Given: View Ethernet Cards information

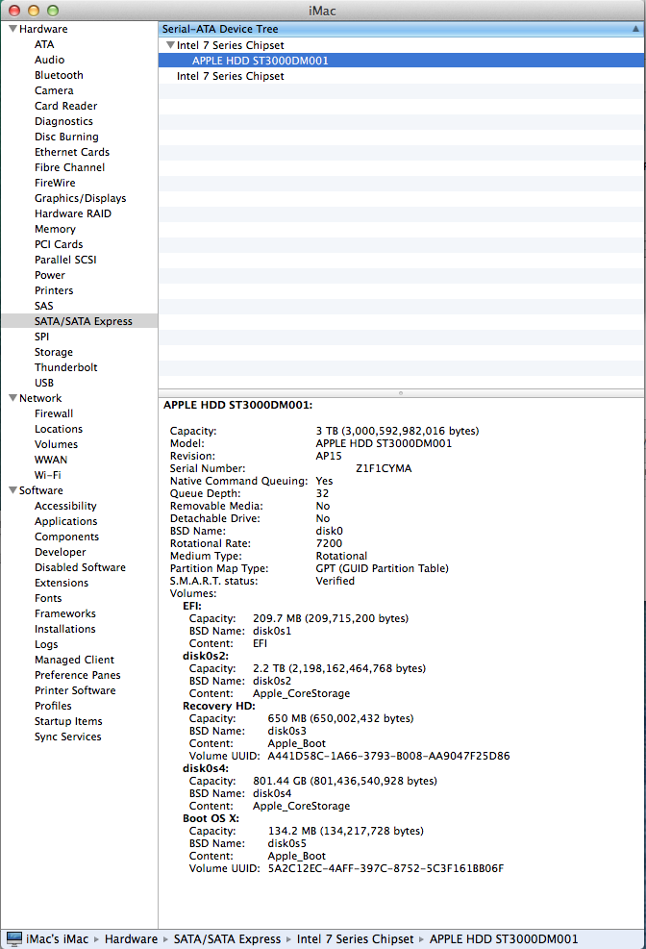Looking at the screenshot, I should point(72,152).
